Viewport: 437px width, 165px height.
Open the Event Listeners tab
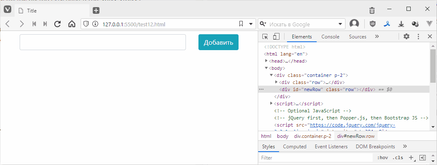(x=331, y=147)
